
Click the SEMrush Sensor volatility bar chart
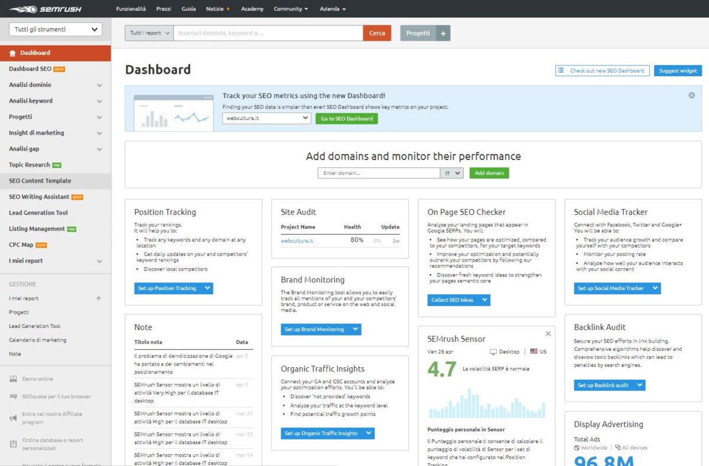pos(487,403)
